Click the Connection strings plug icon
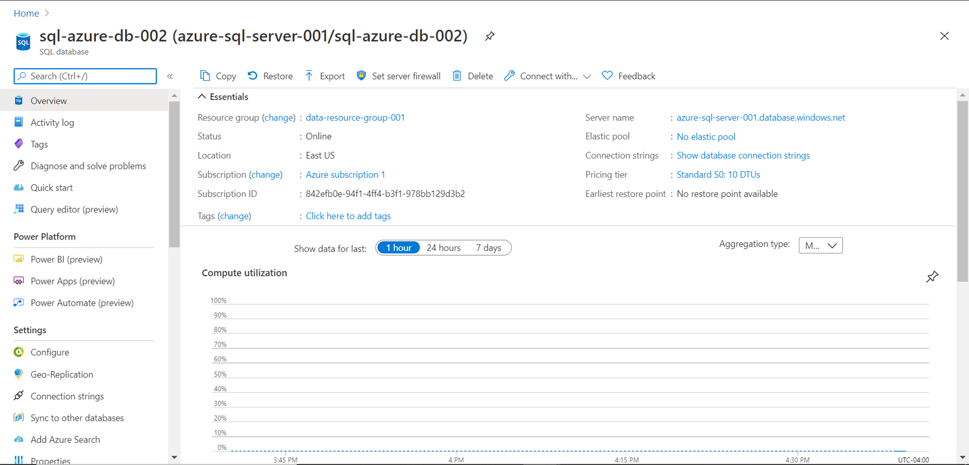The image size is (969, 465). (x=19, y=396)
